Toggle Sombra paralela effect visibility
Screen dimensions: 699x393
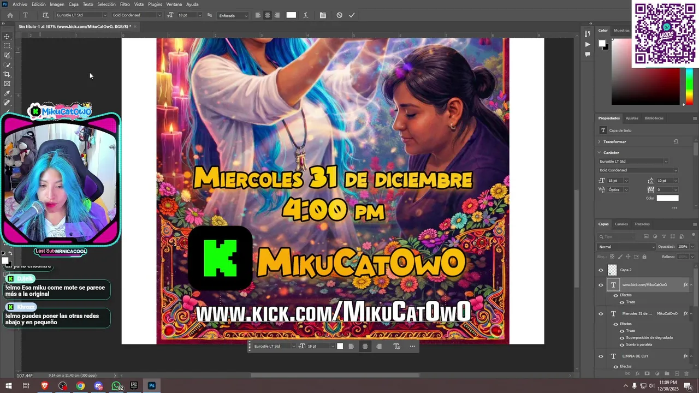621,344
